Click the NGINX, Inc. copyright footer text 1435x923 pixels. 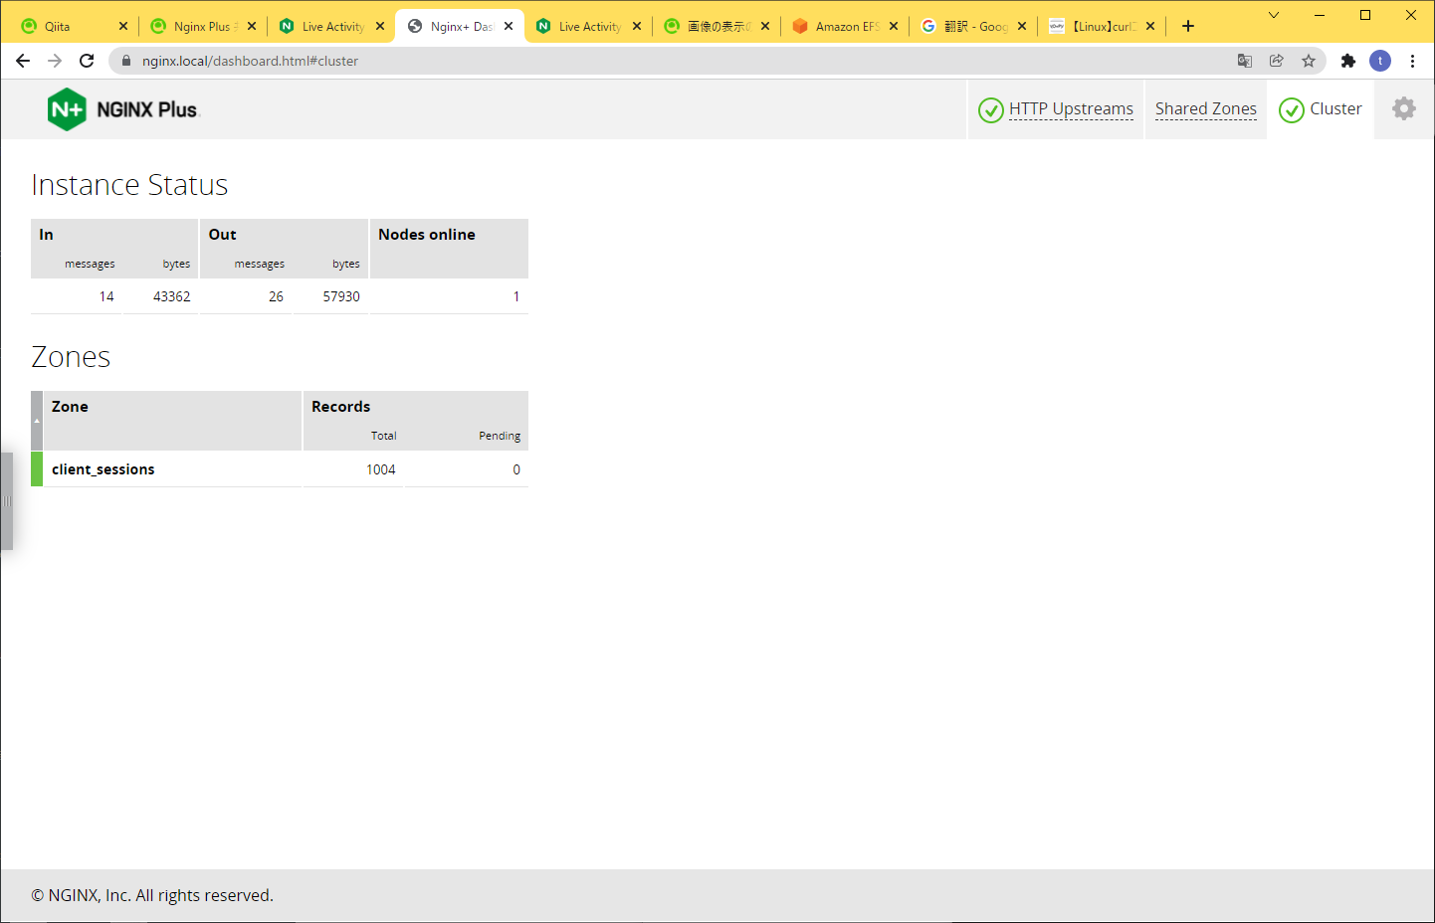[152, 895]
